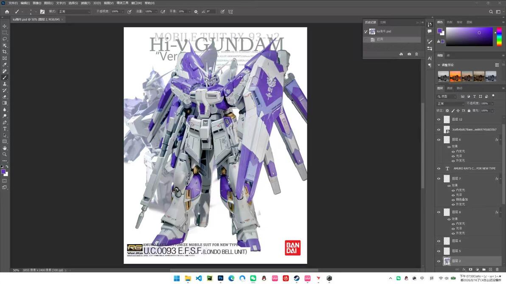Click the rainbow hue slider
This screenshot has width=506, height=284.
[x=499, y=37]
